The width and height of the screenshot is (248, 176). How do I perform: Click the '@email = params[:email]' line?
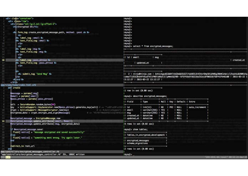[24, 96]
